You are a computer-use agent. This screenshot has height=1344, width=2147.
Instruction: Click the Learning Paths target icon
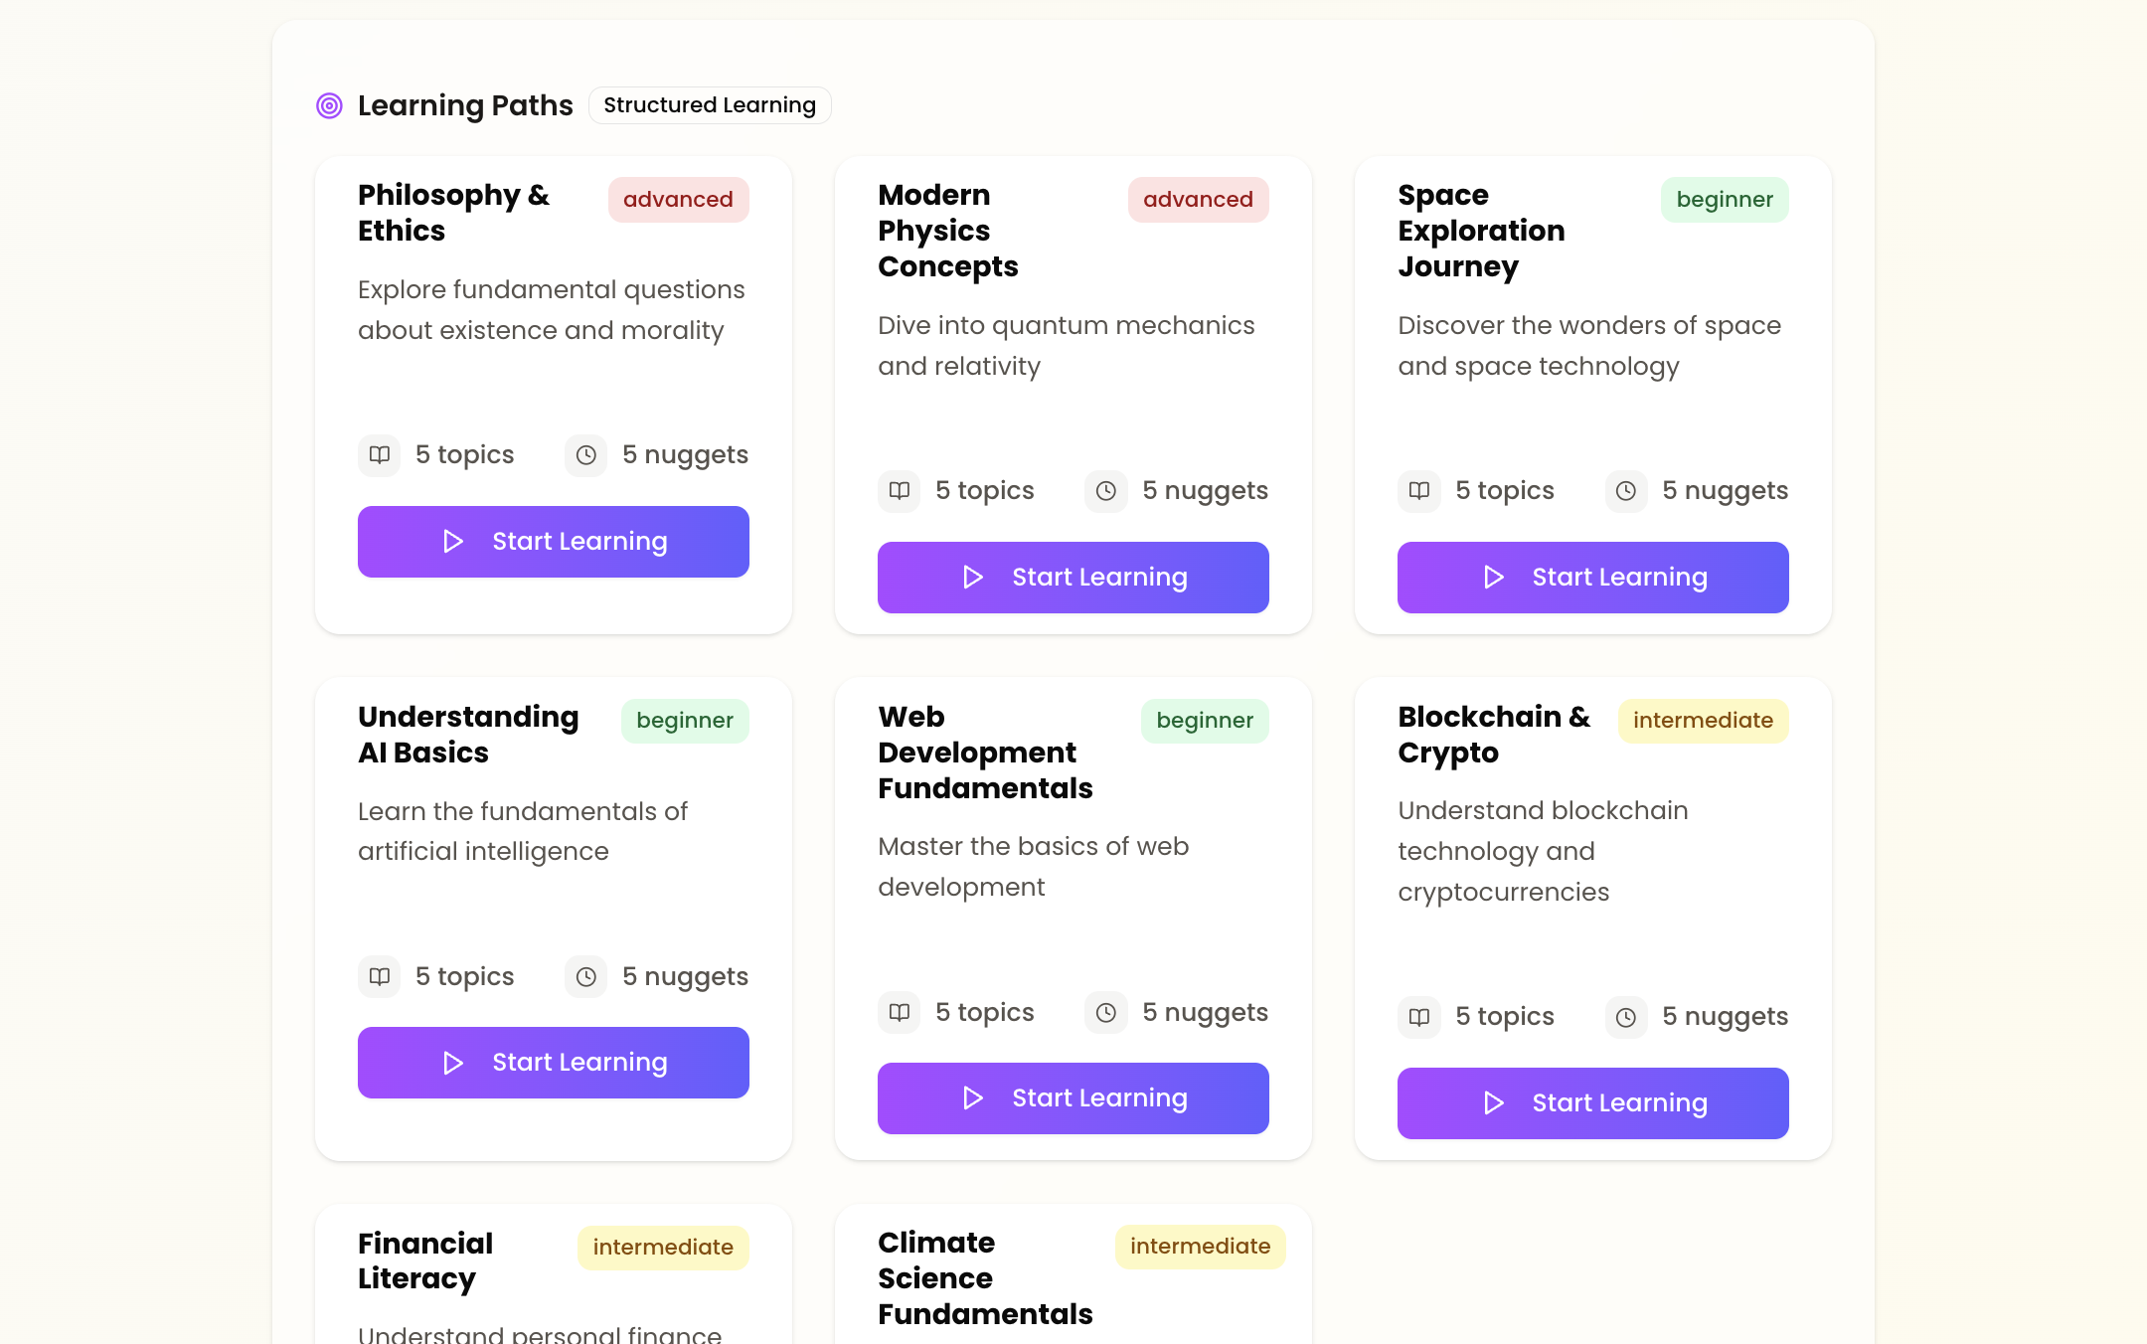click(x=329, y=105)
